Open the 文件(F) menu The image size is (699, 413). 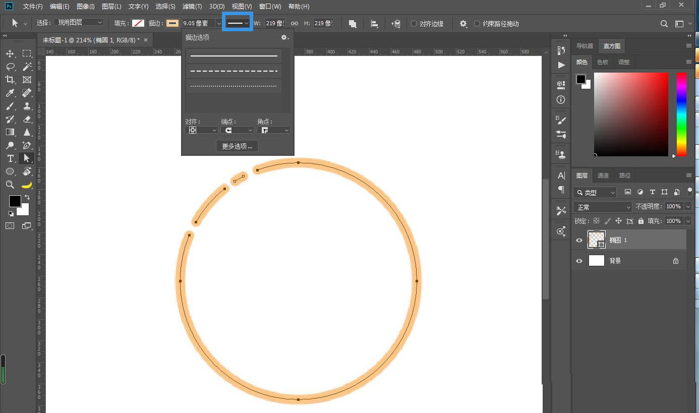(x=33, y=7)
